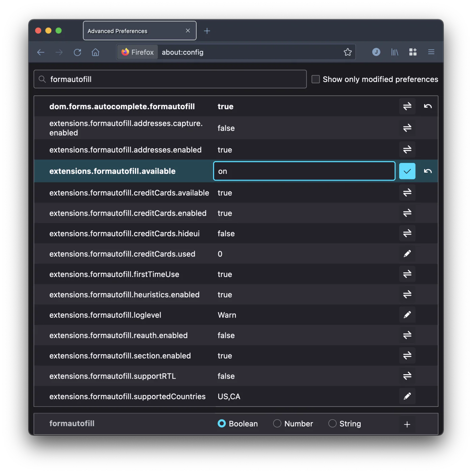The width and height of the screenshot is (472, 473).
Task: Click the creditCards.used value '0'
Action: (x=220, y=254)
